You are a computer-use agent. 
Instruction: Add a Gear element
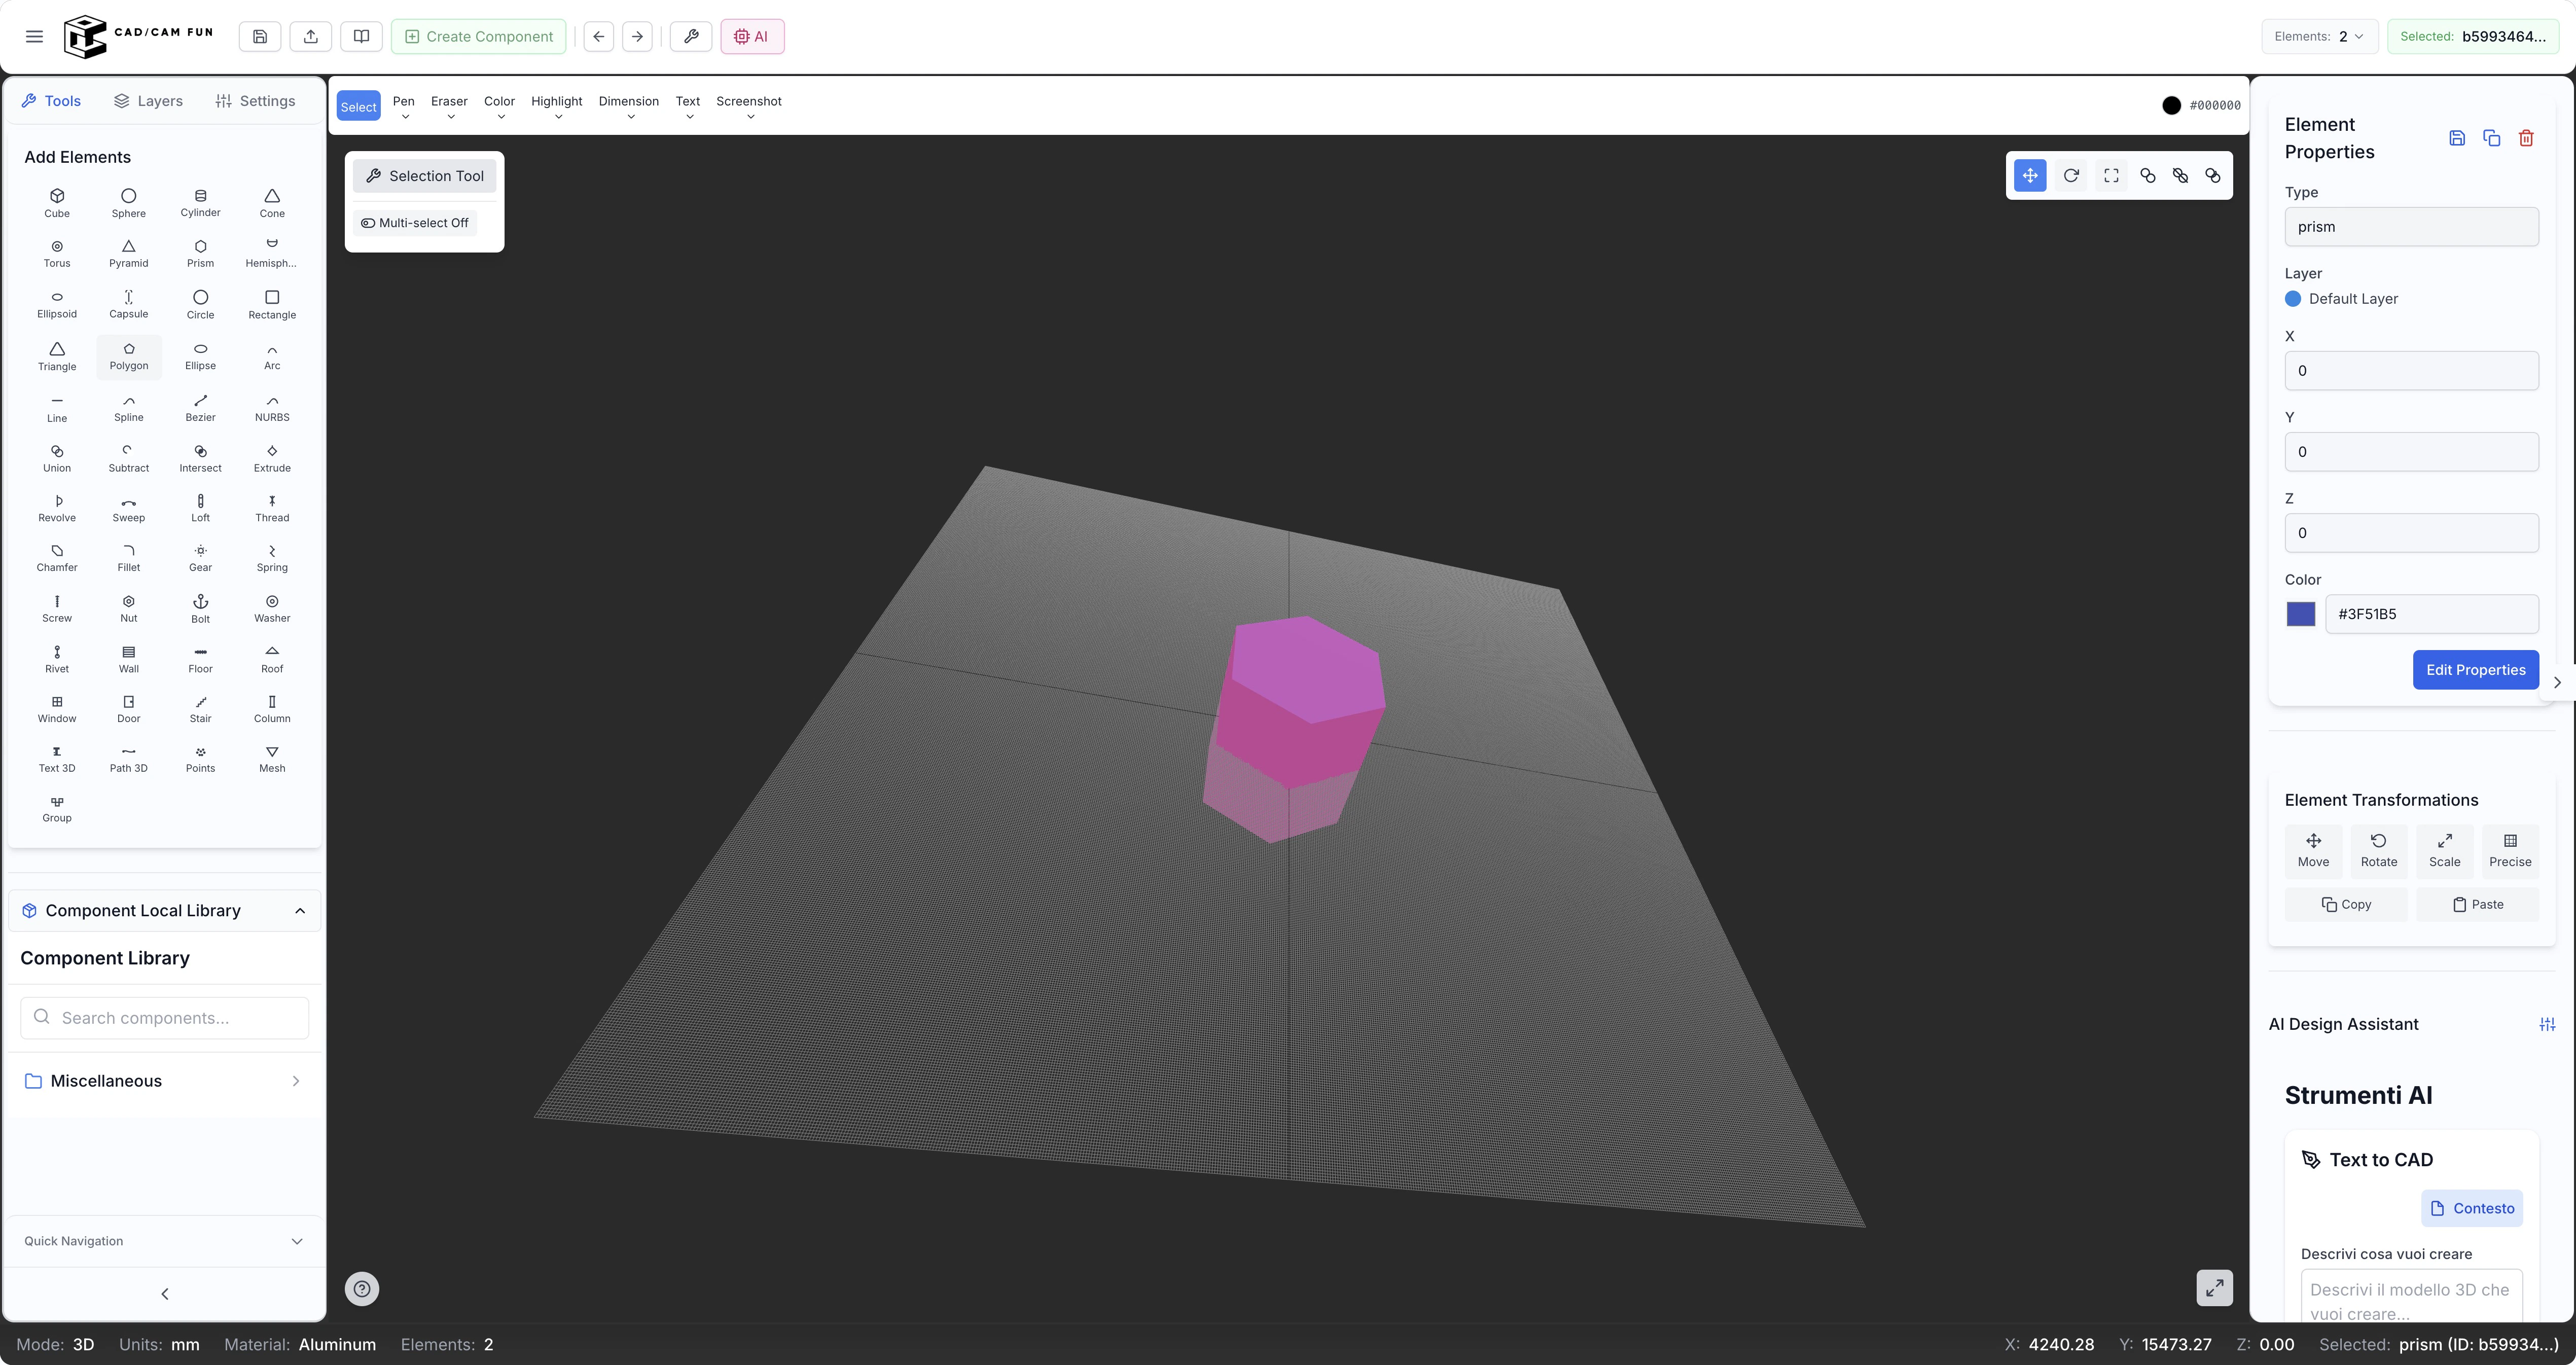point(200,559)
